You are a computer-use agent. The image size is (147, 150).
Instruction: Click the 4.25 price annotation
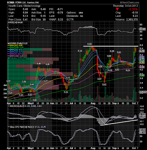[x=100, y=67]
